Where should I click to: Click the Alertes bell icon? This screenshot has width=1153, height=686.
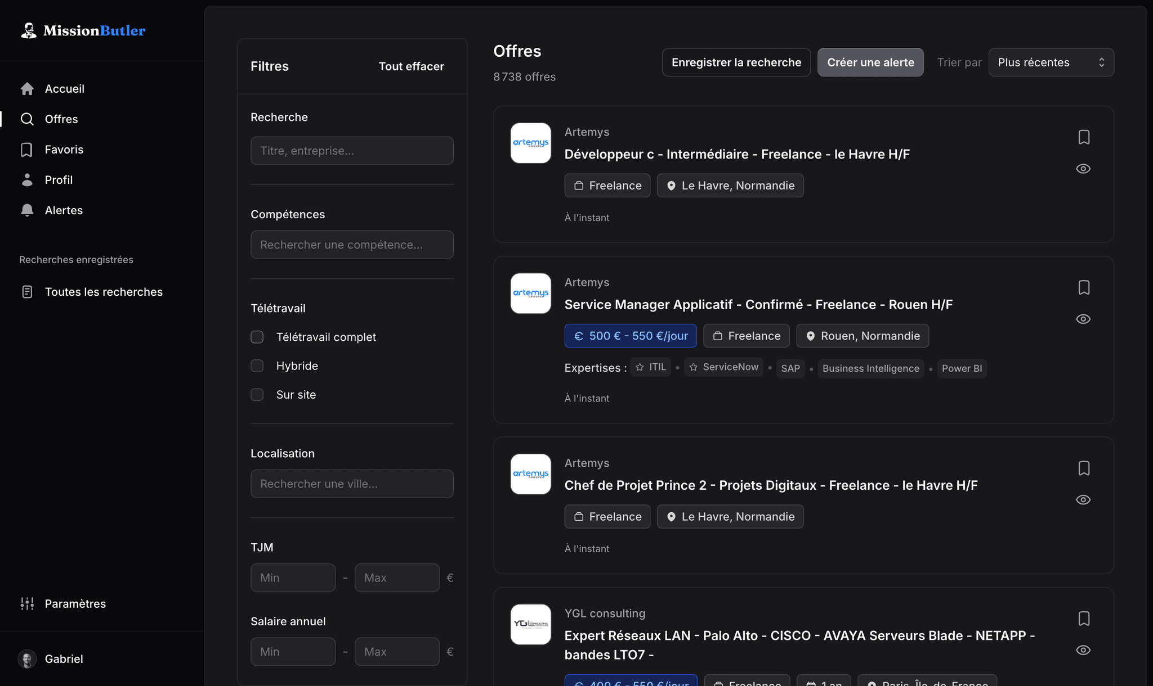coord(27,210)
